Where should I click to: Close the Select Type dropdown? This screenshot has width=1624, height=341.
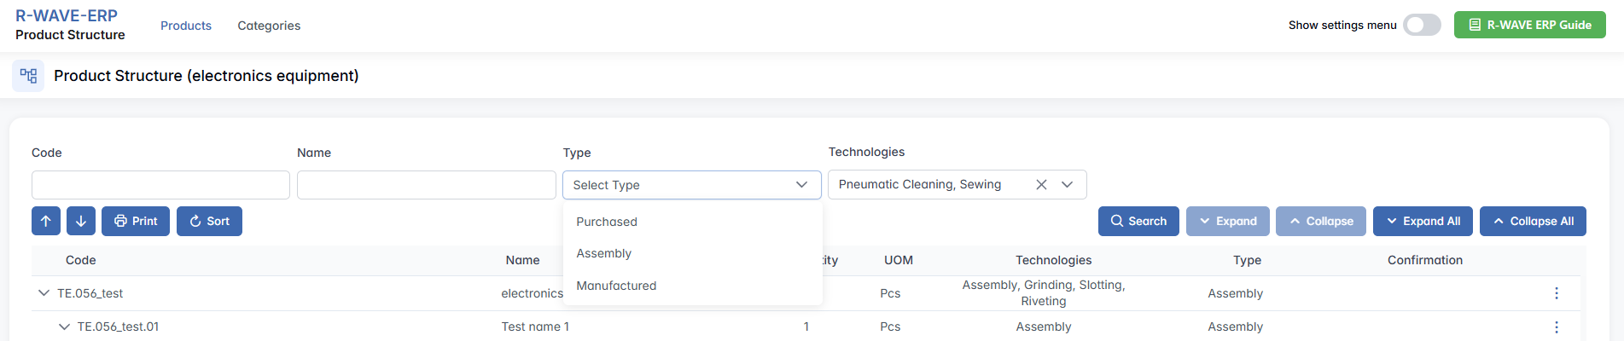[x=800, y=185]
